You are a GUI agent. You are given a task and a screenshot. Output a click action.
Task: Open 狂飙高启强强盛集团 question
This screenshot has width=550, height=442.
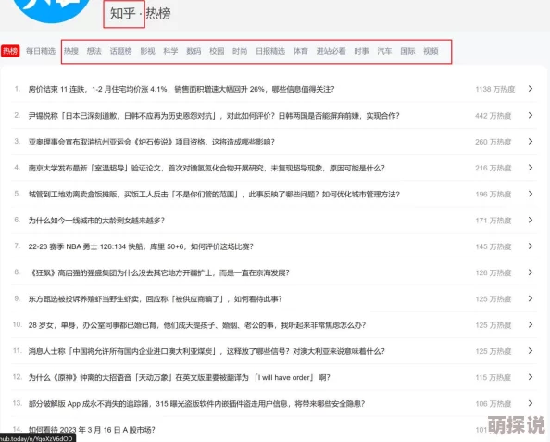[x=159, y=272]
